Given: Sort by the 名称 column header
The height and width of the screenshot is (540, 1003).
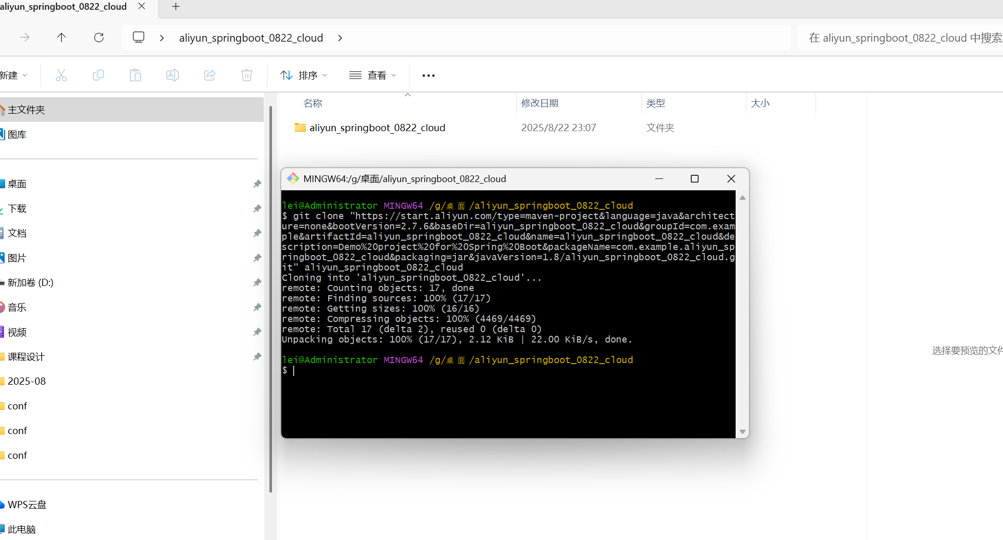Looking at the screenshot, I should coord(313,103).
